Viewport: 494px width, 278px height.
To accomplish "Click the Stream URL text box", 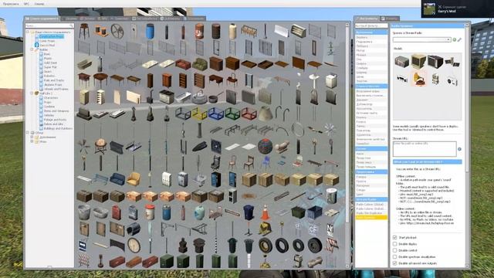I will coord(425,149).
